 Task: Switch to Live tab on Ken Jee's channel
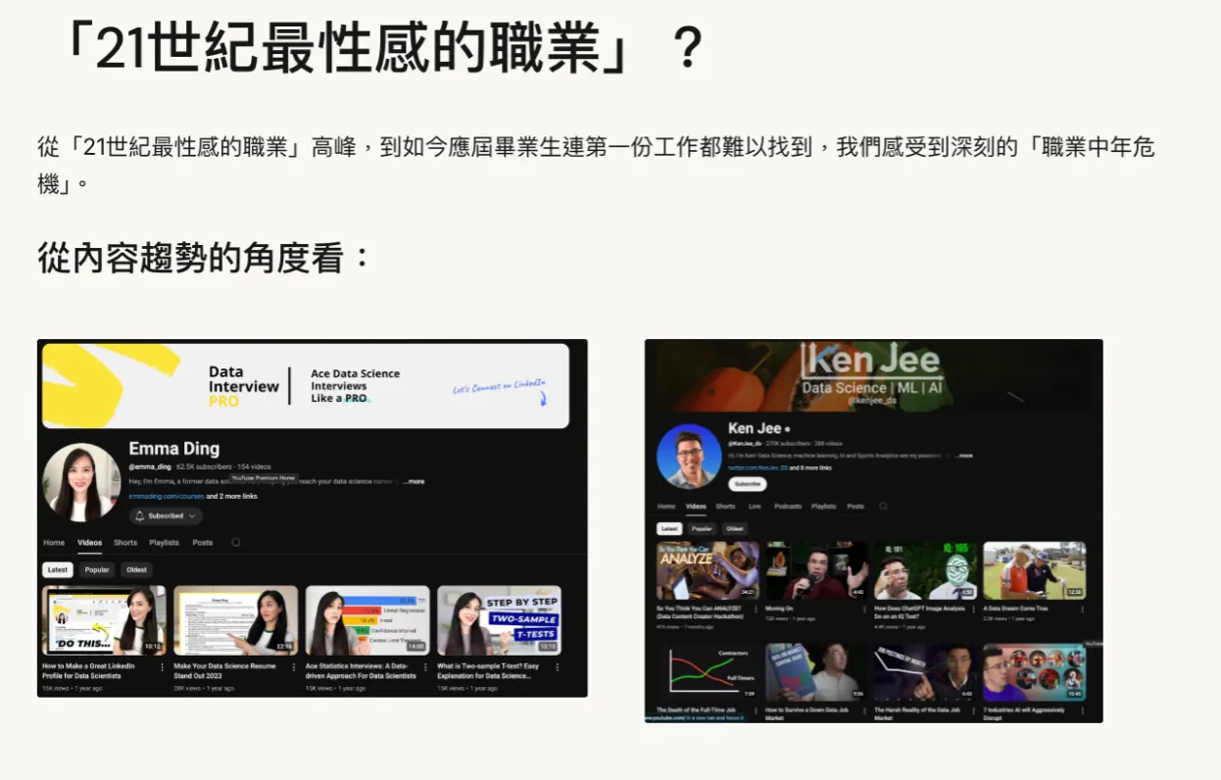[755, 507]
